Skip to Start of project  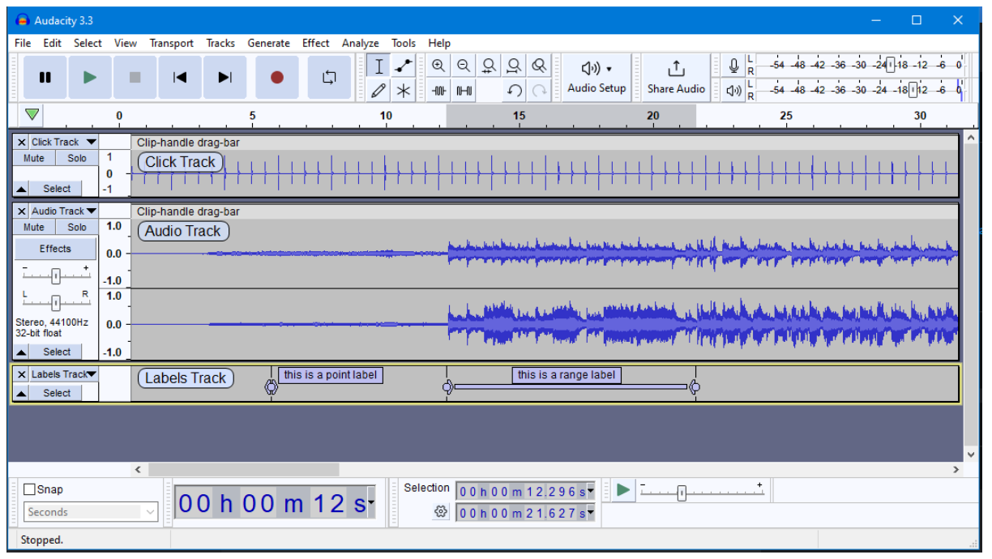pyautogui.click(x=180, y=78)
